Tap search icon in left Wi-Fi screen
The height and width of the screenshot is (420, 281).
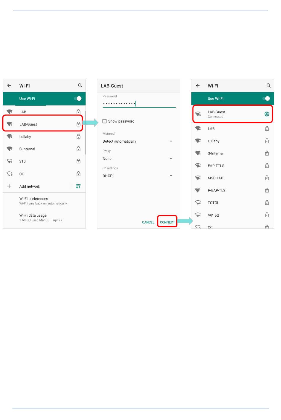point(80,86)
